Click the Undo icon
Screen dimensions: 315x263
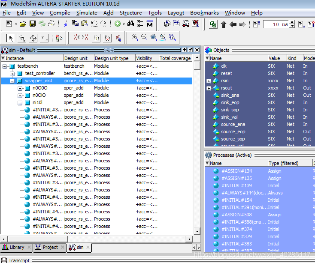point(94,24)
